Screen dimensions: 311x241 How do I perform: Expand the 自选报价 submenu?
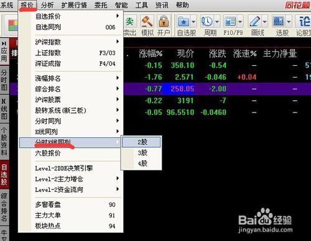[70, 16]
